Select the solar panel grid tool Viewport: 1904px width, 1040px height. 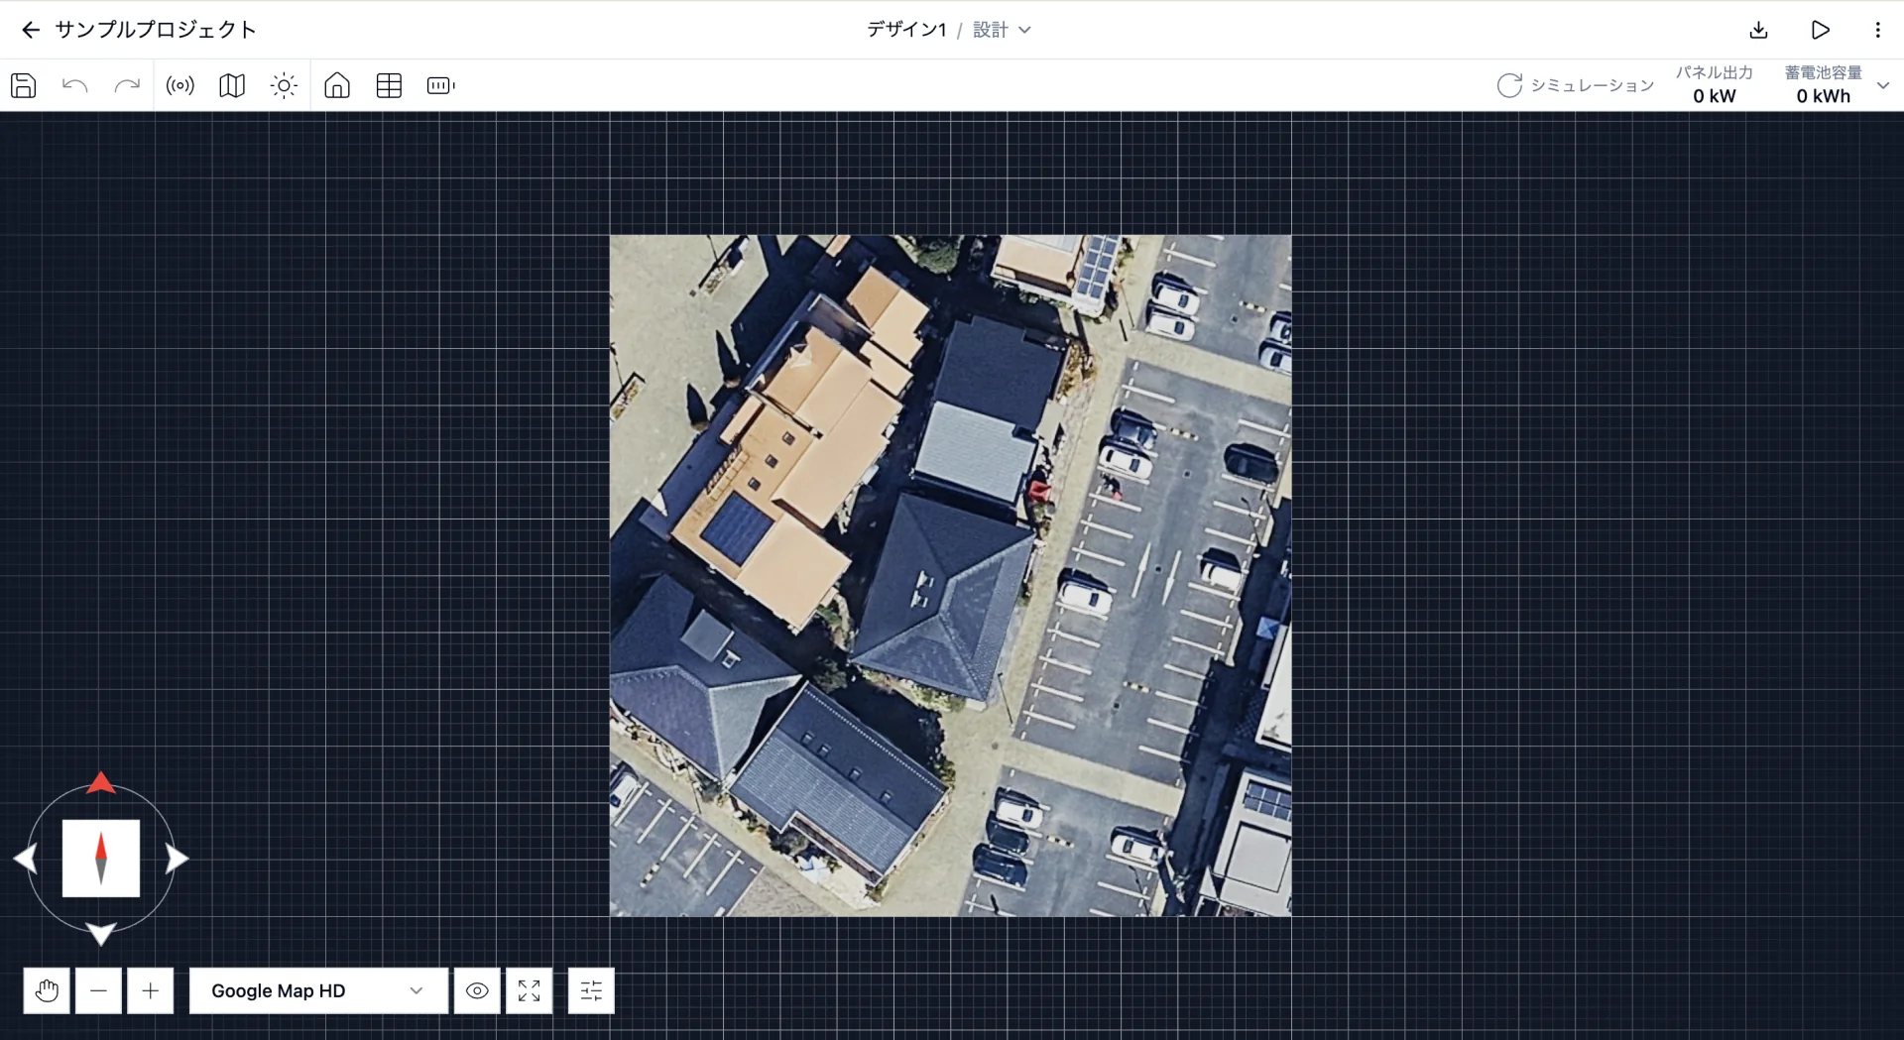coord(389,85)
